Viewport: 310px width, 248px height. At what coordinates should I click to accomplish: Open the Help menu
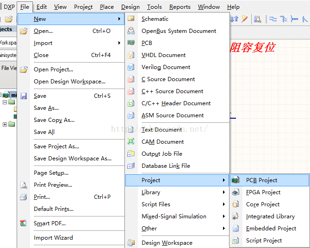pos(233,7)
